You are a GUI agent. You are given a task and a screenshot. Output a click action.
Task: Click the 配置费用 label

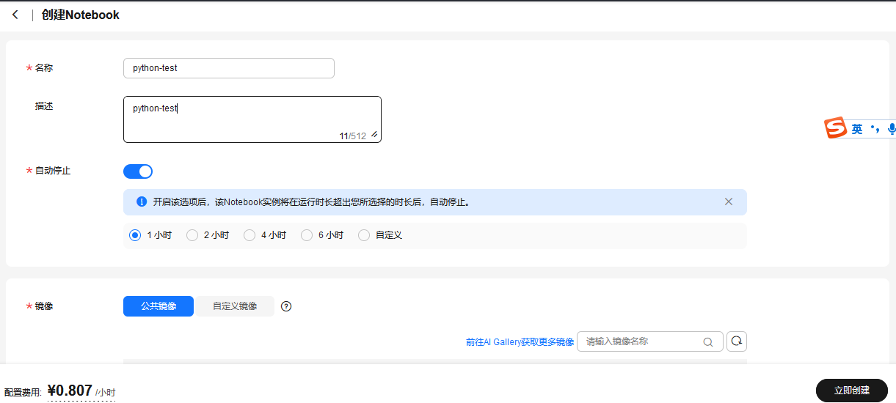[x=22, y=393]
